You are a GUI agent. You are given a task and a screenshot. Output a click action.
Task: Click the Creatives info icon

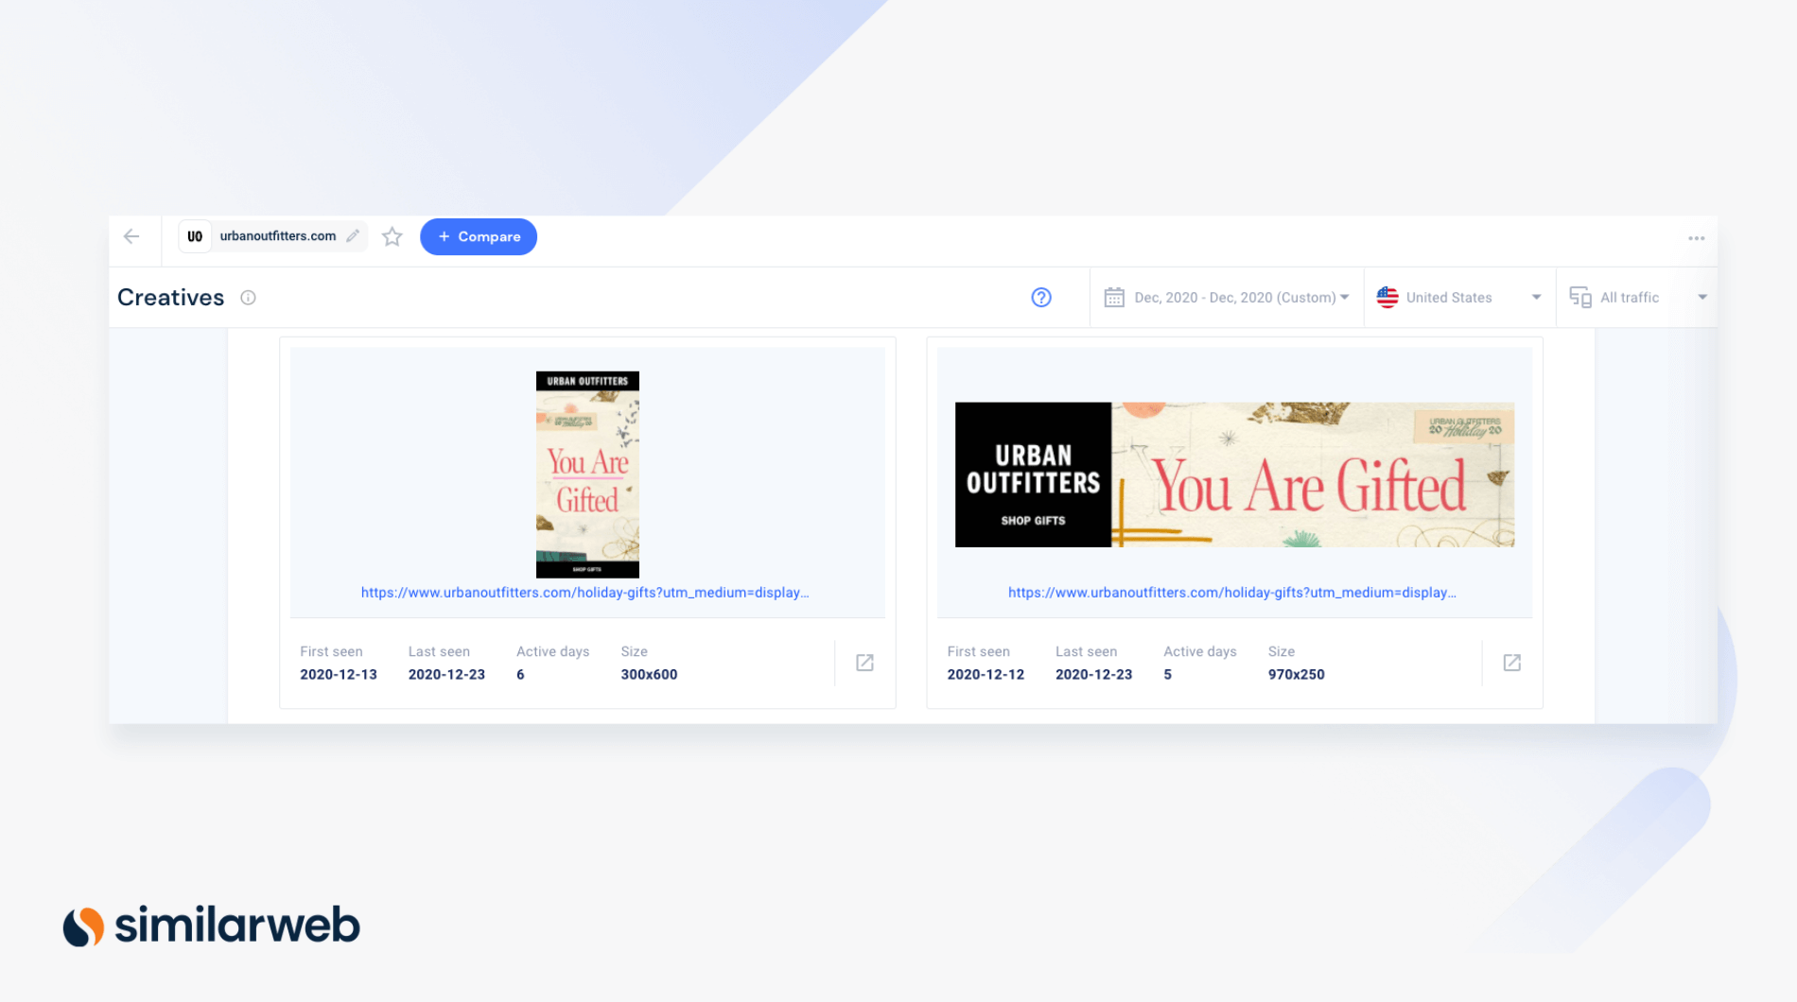point(248,298)
